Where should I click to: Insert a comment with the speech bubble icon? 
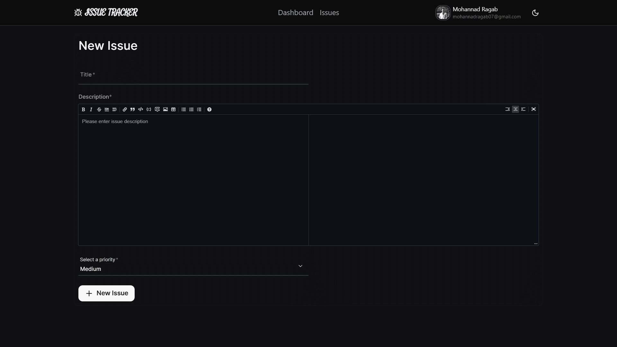coord(157,110)
